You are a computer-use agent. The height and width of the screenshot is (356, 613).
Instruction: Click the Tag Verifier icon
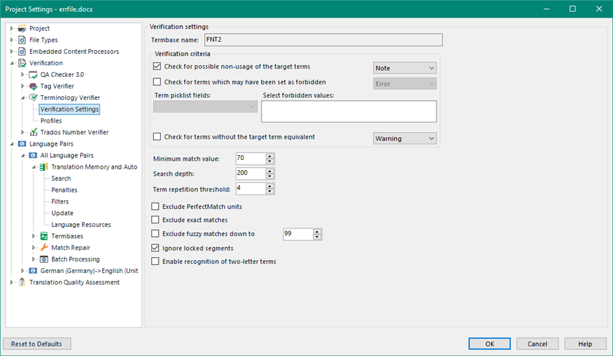coord(33,86)
